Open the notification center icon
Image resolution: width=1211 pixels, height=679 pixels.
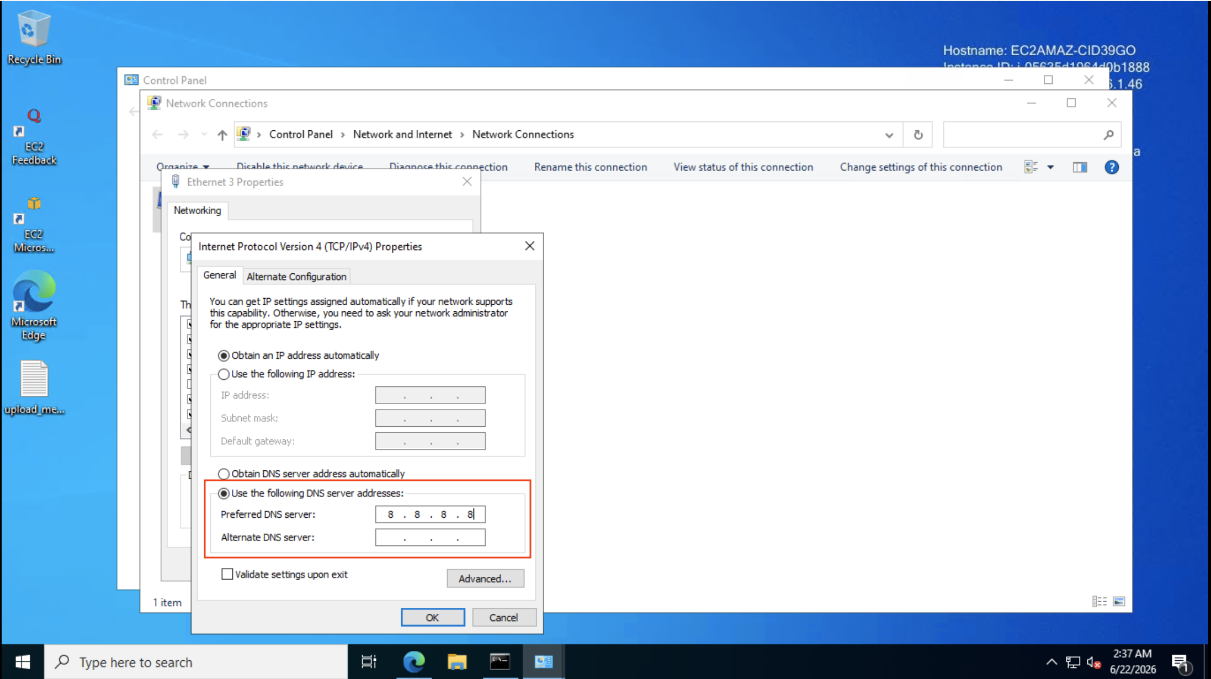pyautogui.click(x=1181, y=662)
